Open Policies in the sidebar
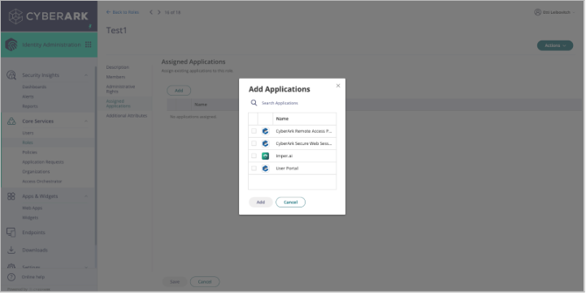This screenshot has width=586, height=295. tap(29, 152)
